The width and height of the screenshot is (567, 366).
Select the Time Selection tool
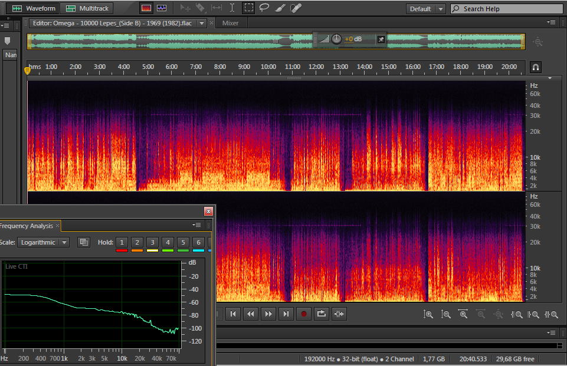coord(232,8)
